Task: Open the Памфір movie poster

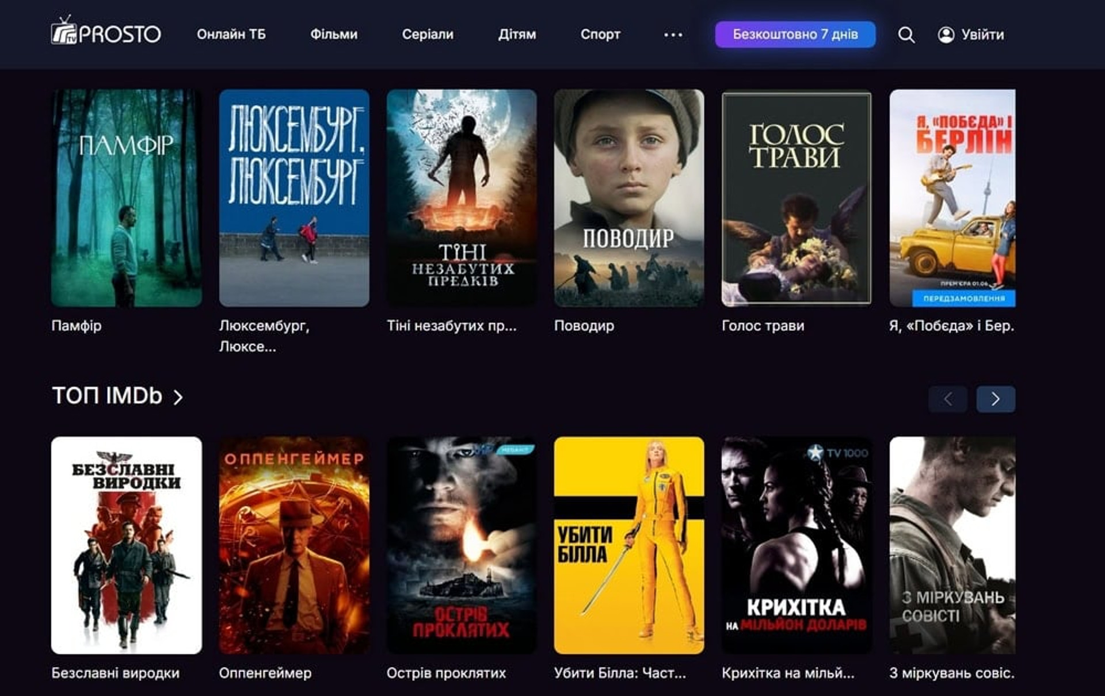Action: [127, 198]
